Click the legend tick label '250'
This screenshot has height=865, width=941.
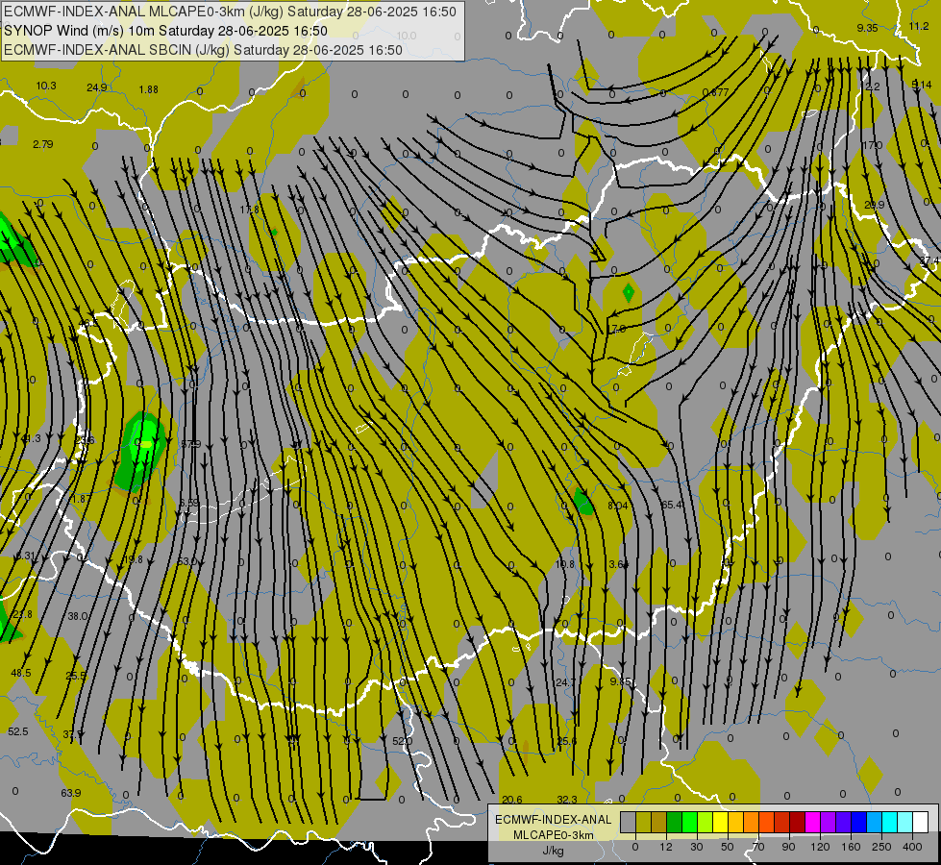tap(881, 847)
